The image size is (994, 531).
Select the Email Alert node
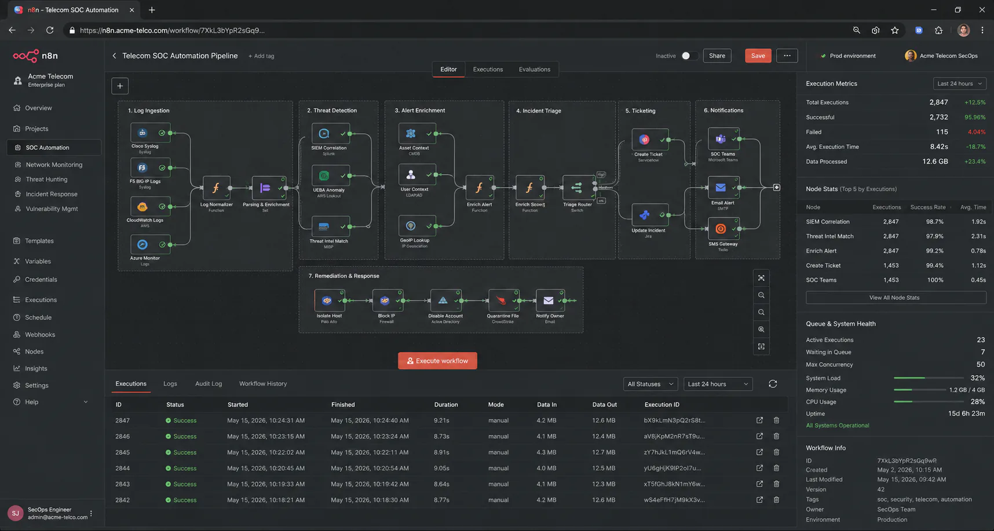tap(723, 188)
